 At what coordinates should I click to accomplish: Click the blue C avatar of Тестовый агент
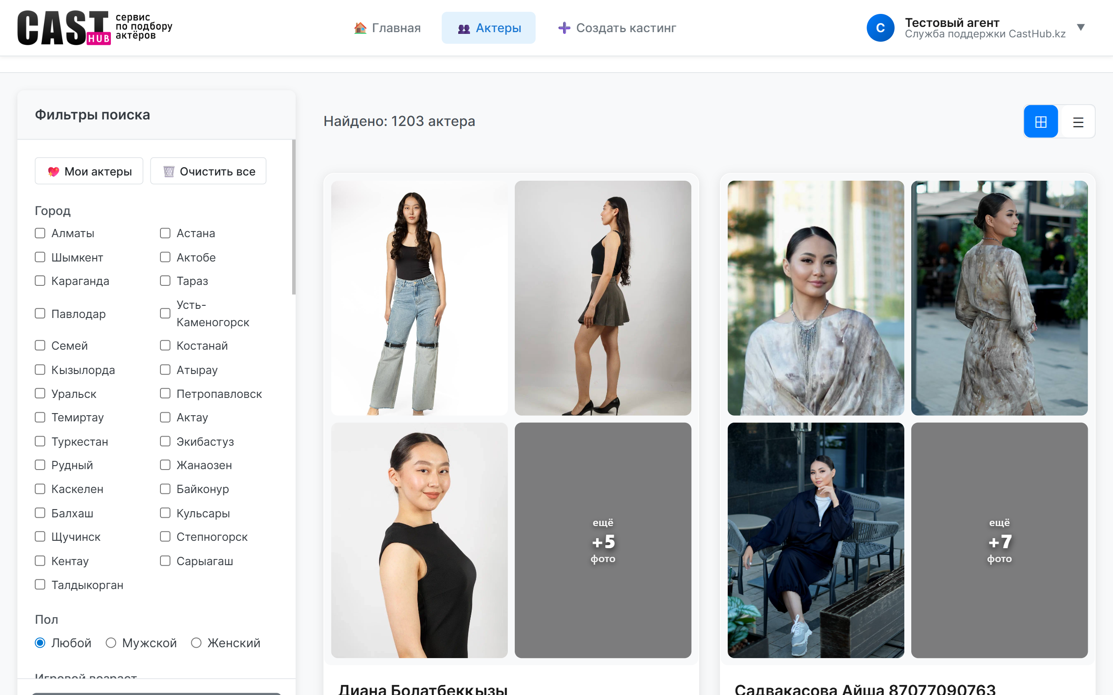pyautogui.click(x=880, y=27)
